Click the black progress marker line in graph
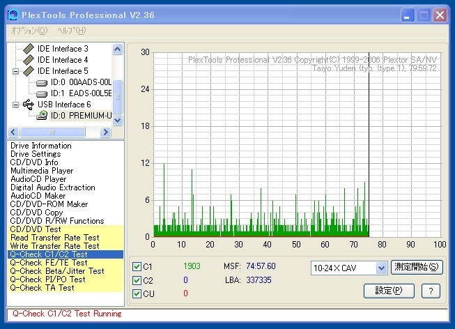455x329 pixels. pos(369,144)
